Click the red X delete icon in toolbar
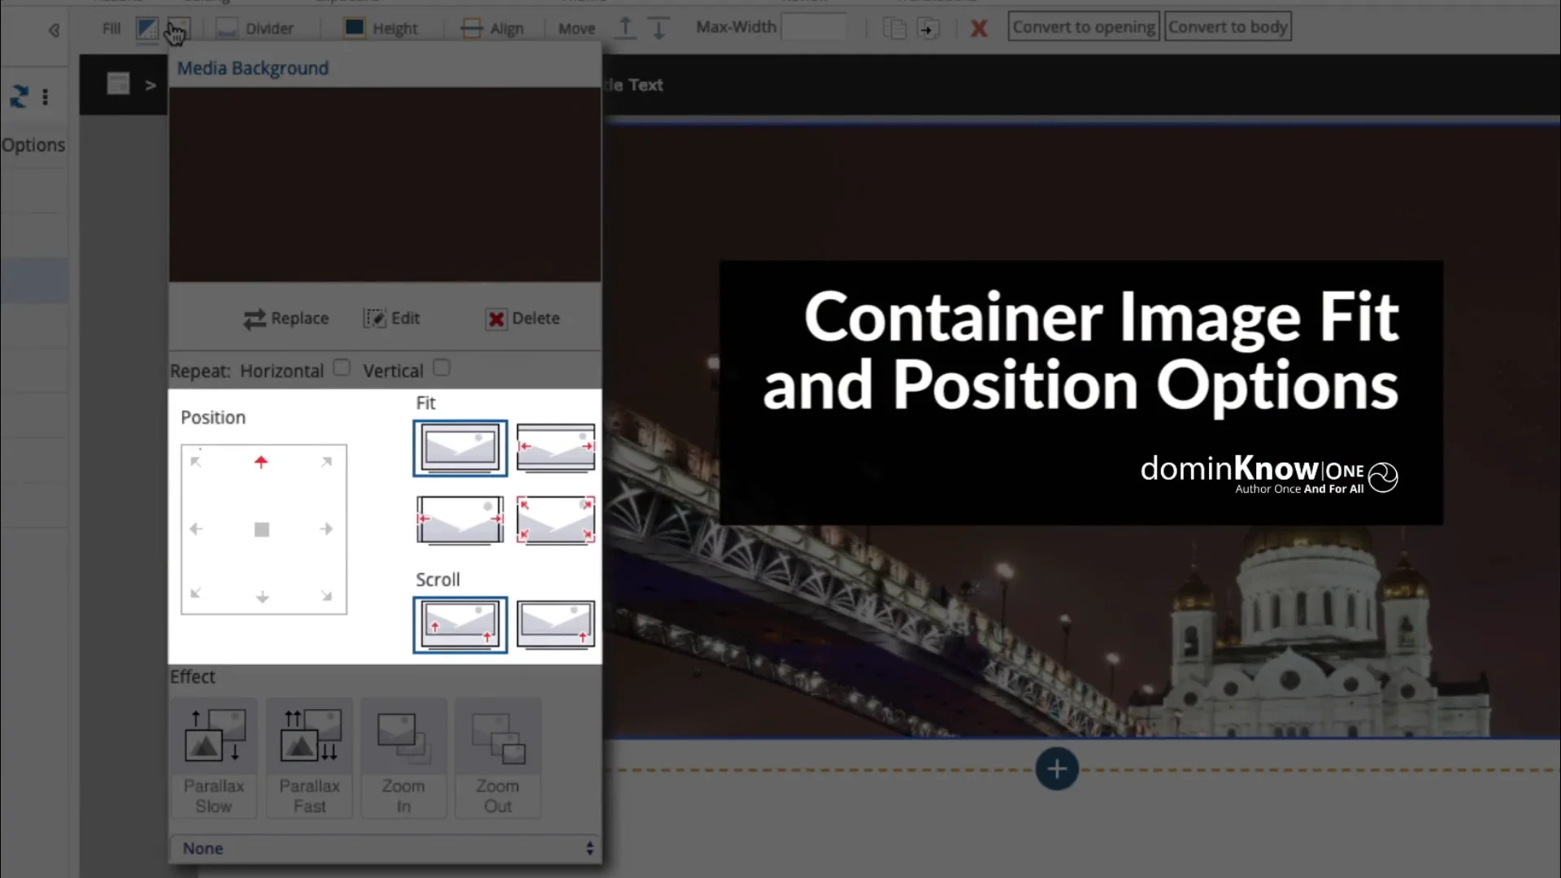The height and width of the screenshot is (878, 1561). click(x=979, y=28)
